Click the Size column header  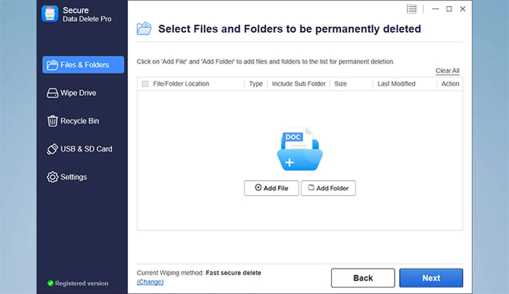[340, 84]
